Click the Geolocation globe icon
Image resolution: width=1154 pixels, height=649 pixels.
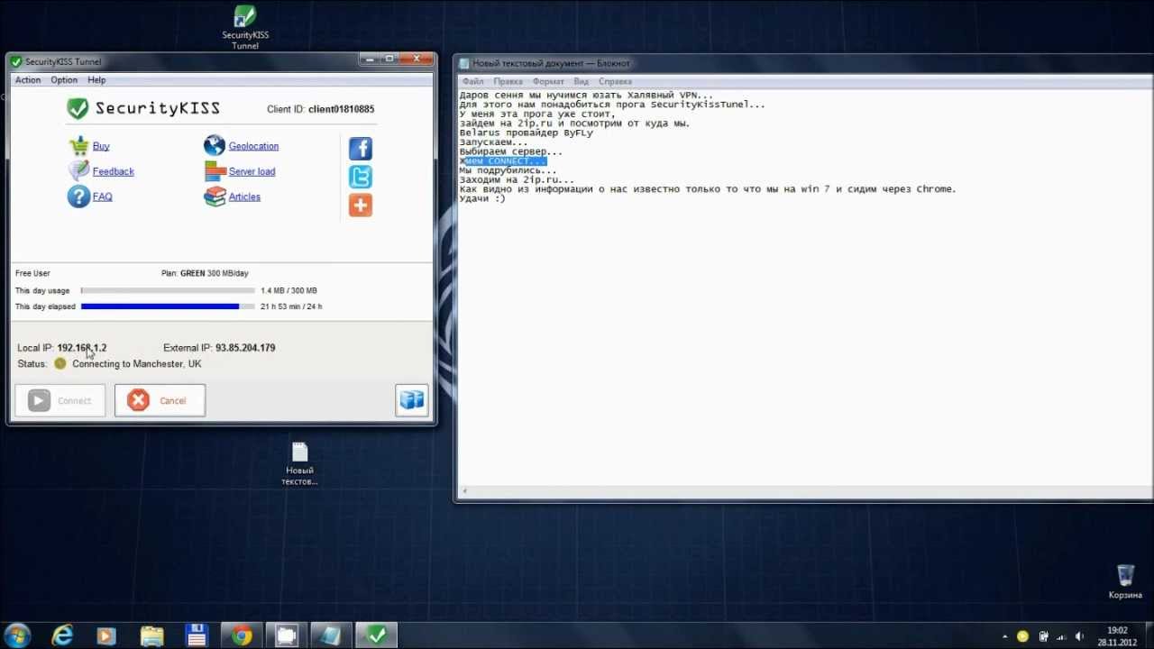point(215,145)
